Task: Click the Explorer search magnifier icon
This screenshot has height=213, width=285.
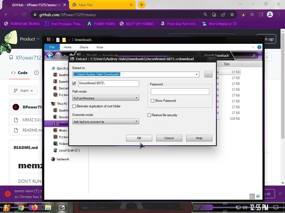Action: pyautogui.click(x=254, y=55)
